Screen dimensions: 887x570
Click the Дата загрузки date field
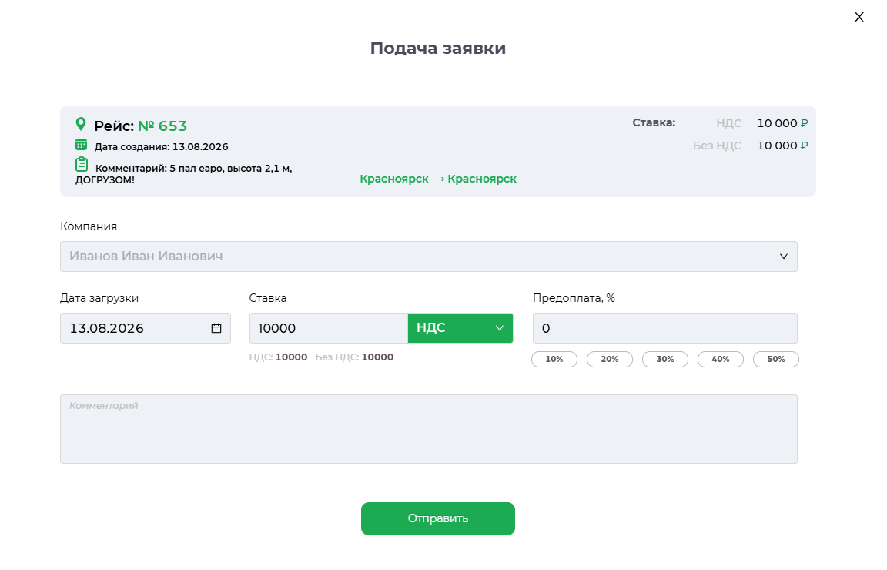146,328
